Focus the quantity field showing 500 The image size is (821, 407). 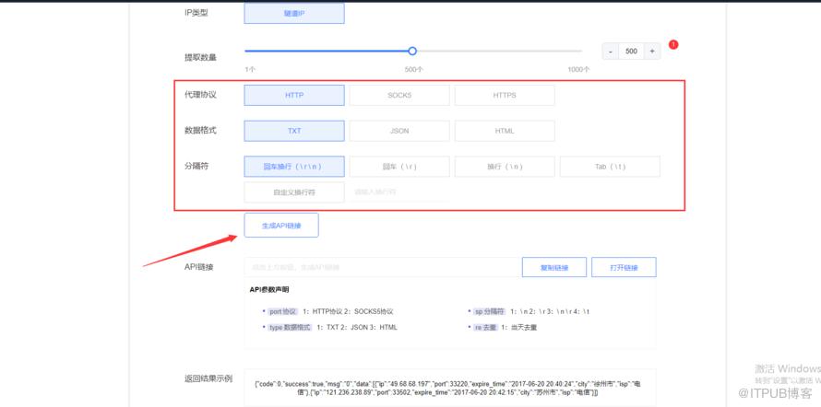pos(631,52)
